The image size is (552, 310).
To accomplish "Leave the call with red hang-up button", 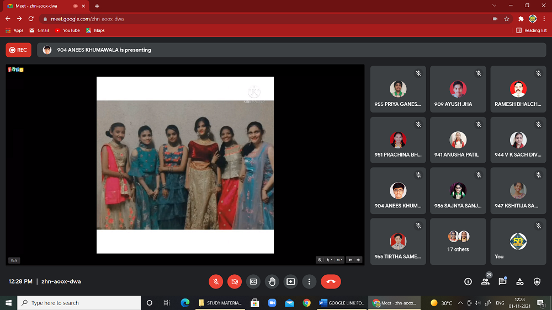I will tap(331, 281).
